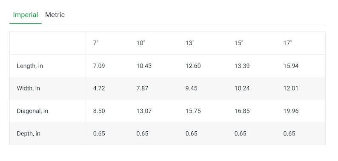This screenshot has height=161, width=338.
Task: Click the 19.96 diagonal value
Action: (291, 111)
